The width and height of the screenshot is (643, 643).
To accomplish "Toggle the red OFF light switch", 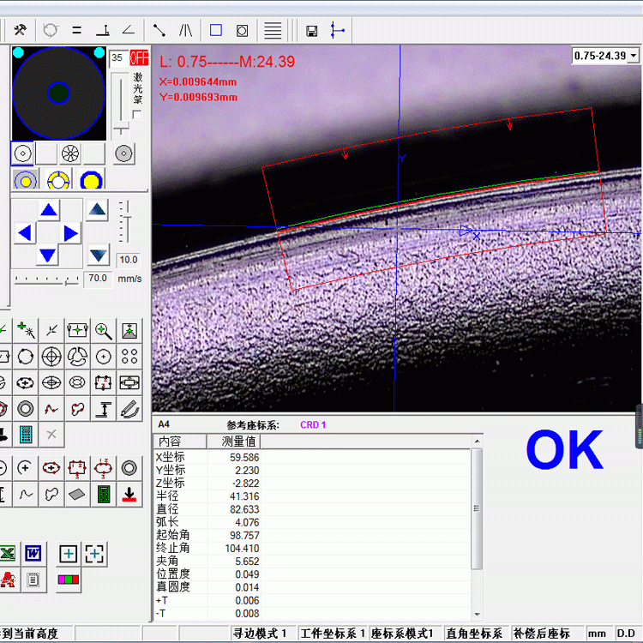I will coord(139,58).
